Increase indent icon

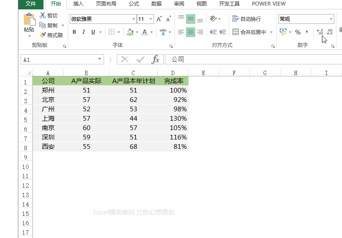(223, 32)
